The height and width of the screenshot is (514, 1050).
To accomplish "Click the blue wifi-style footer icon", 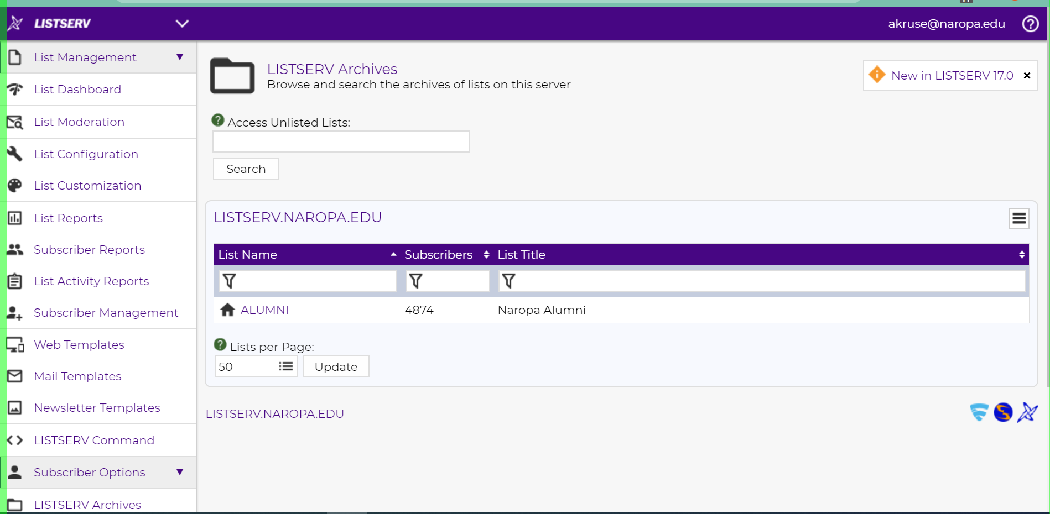I will 979,412.
